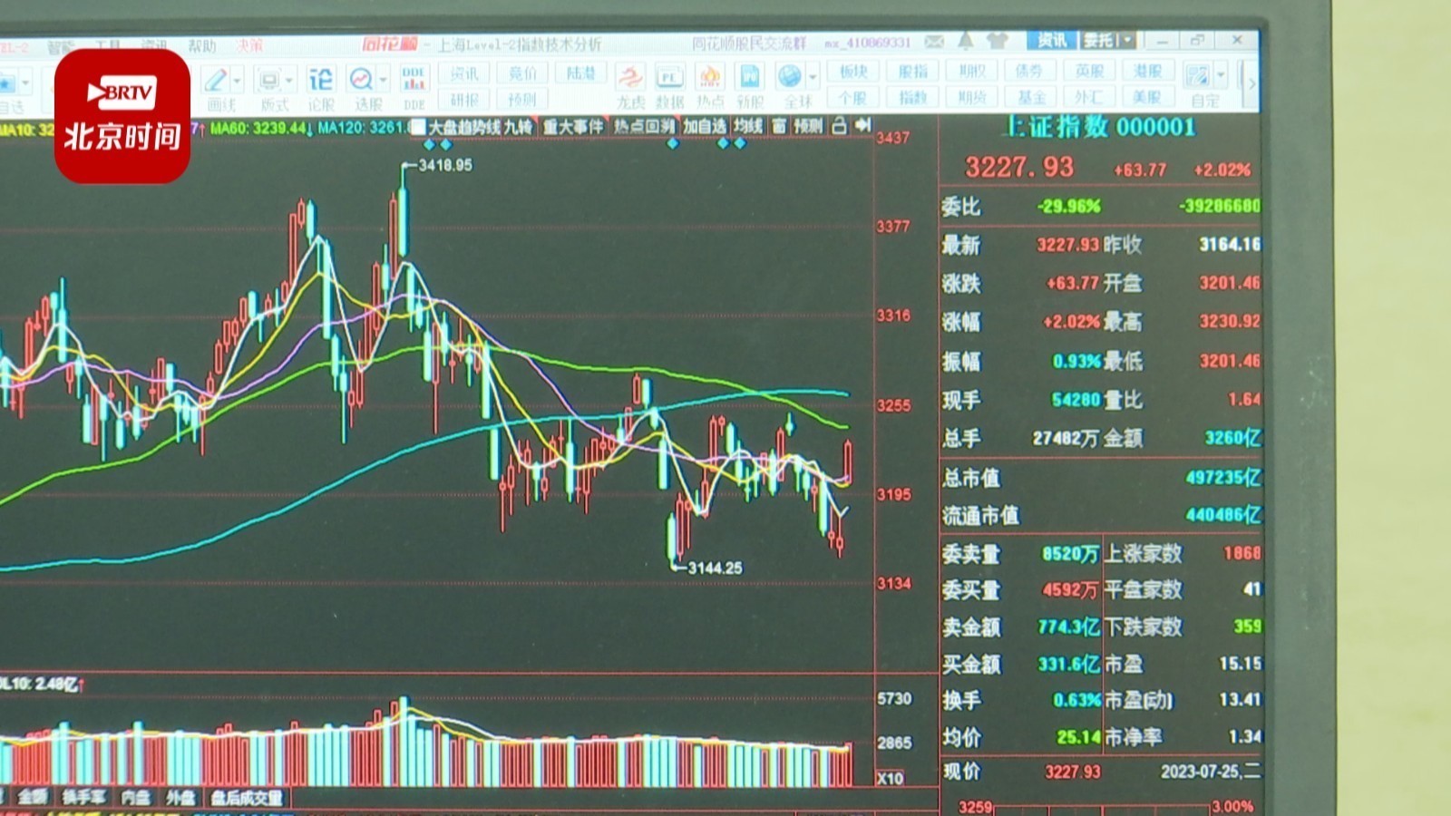Click 加自选 to add to watchlist
The width and height of the screenshot is (1451, 816).
click(705, 126)
